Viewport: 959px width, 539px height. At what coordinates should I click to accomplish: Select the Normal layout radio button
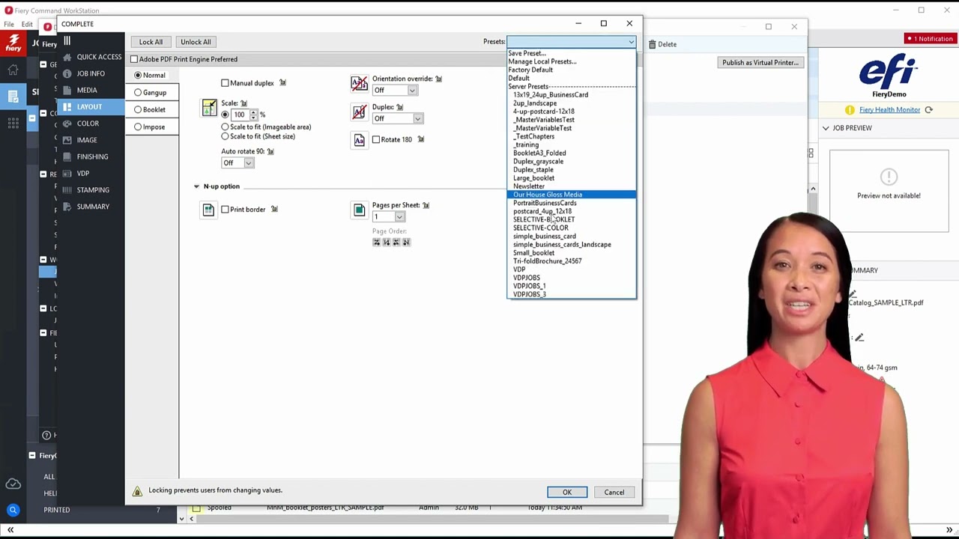click(x=138, y=75)
